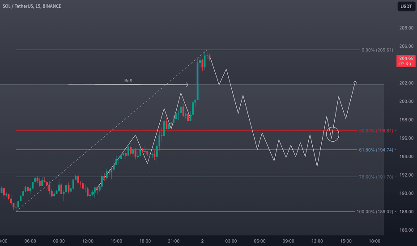Click the 06:00 label before 09:00
The width and height of the screenshot is (417, 246).
(30, 241)
